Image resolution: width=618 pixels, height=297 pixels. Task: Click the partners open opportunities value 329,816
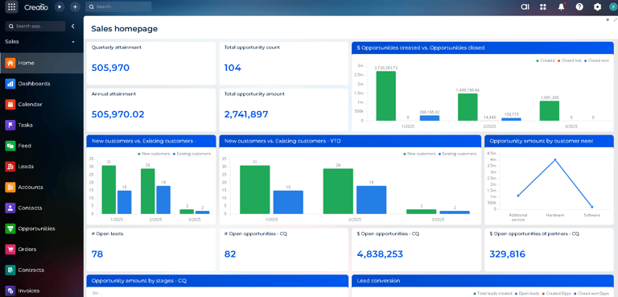[x=507, y=254]
